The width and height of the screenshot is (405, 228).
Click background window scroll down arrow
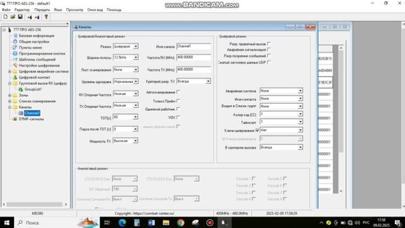pos(341,191)
